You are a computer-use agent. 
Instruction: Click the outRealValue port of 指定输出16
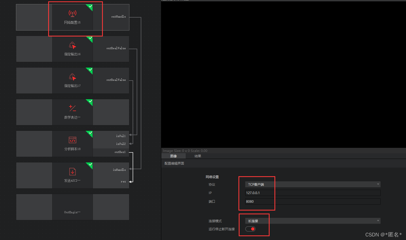pyautogui.click(x=116, y=48)
